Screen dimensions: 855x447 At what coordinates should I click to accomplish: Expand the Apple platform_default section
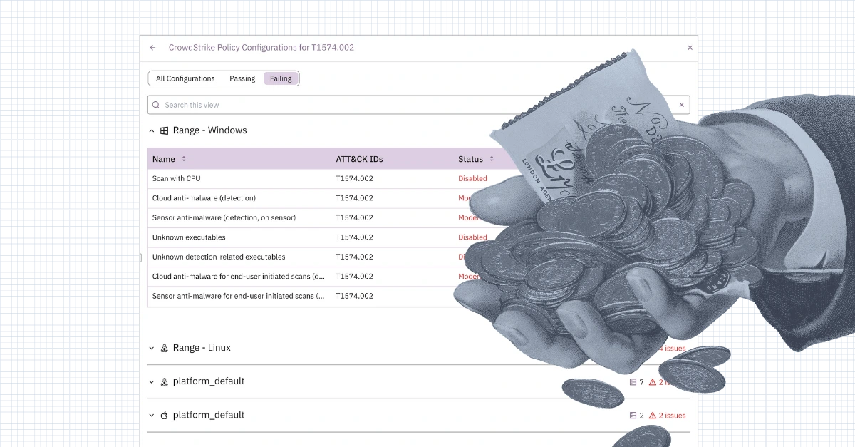point(151,415)
